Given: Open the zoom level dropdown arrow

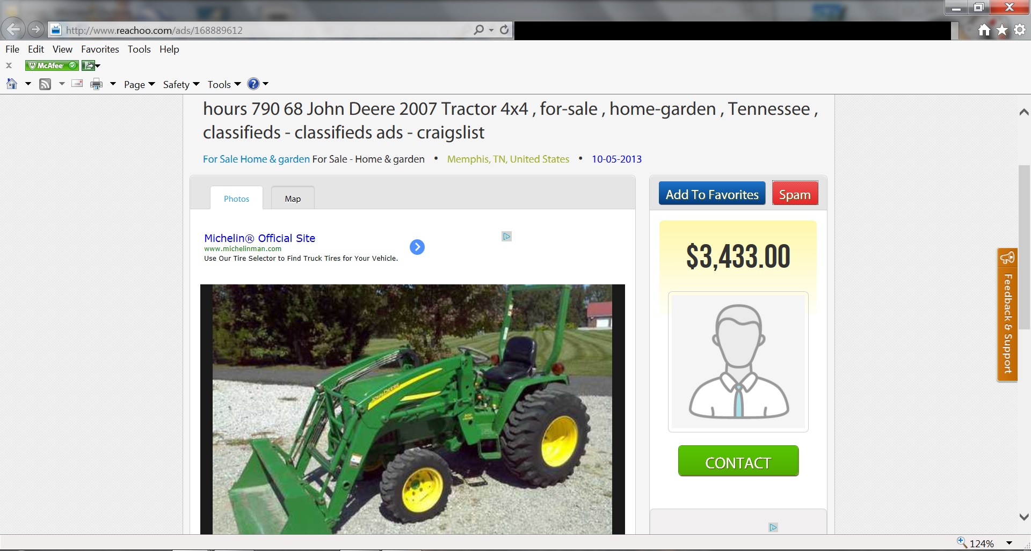Looking at the screenshot, I should [1009, 543].
